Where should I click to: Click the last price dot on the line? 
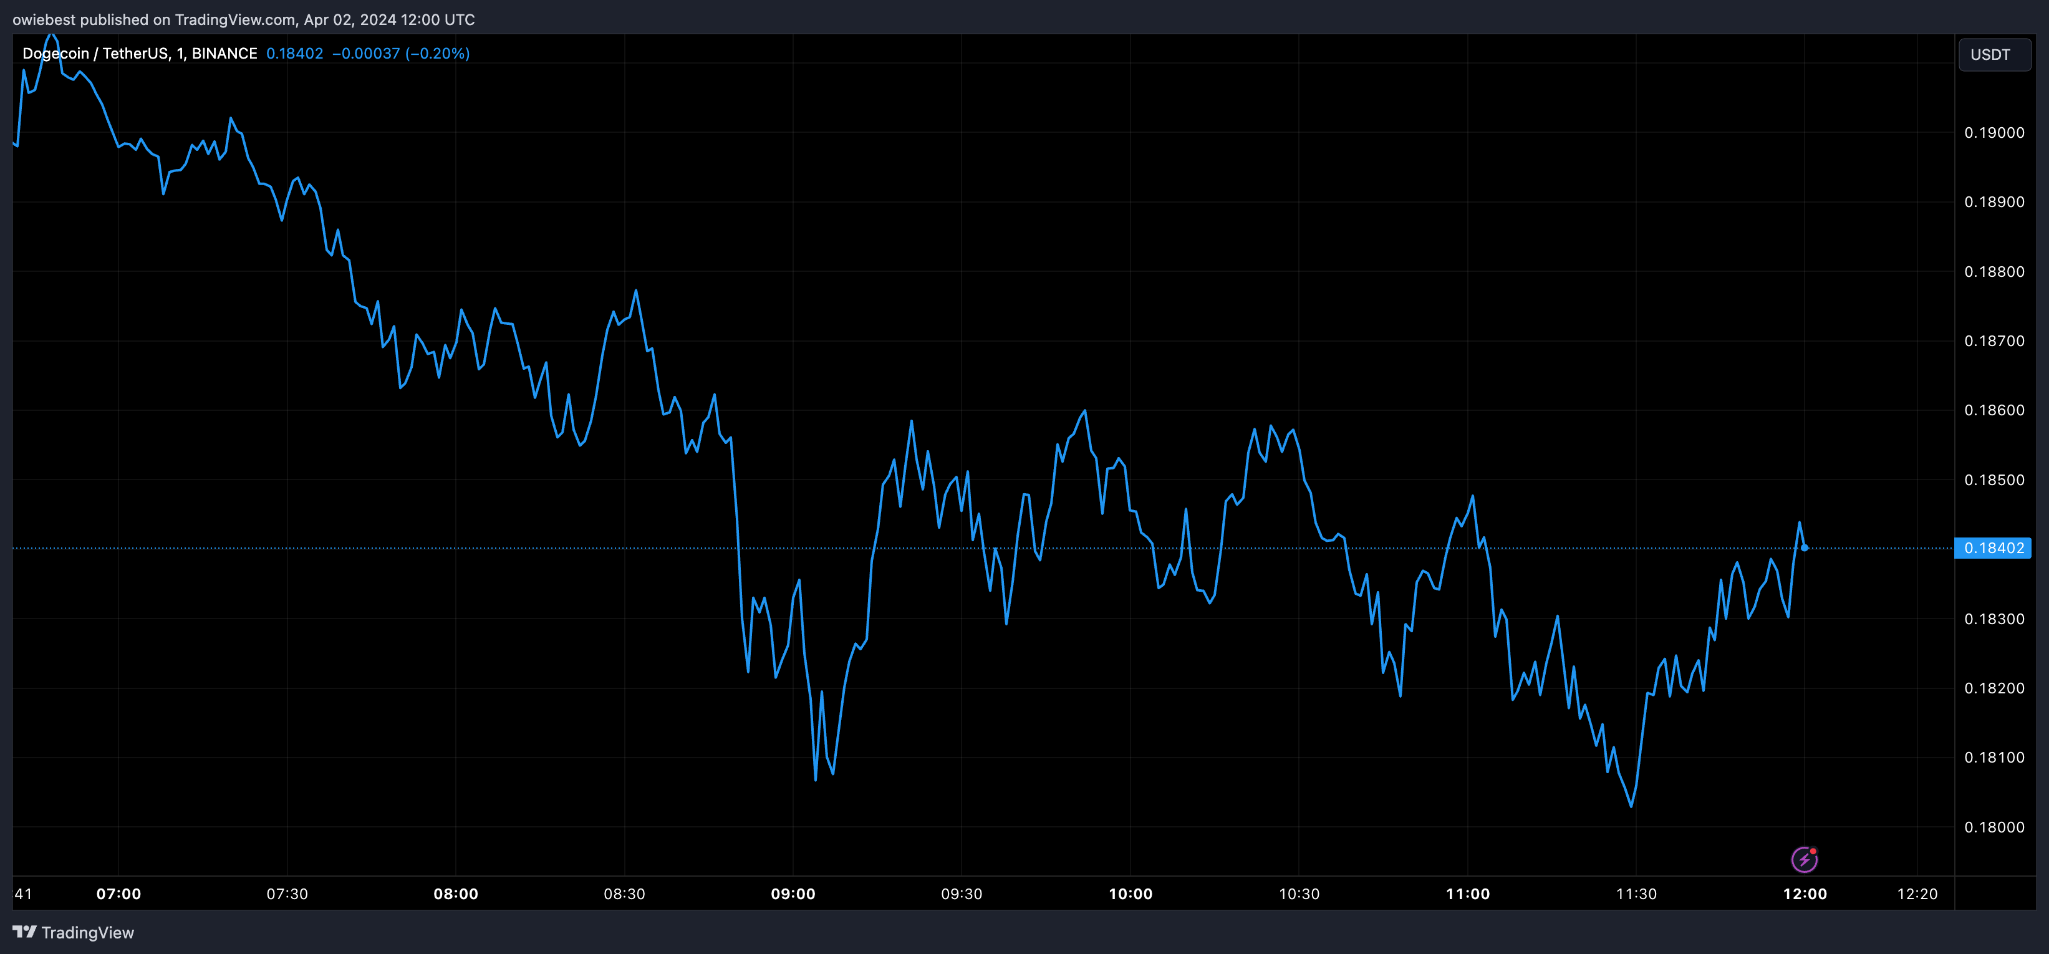click(x=1804, y=547)
